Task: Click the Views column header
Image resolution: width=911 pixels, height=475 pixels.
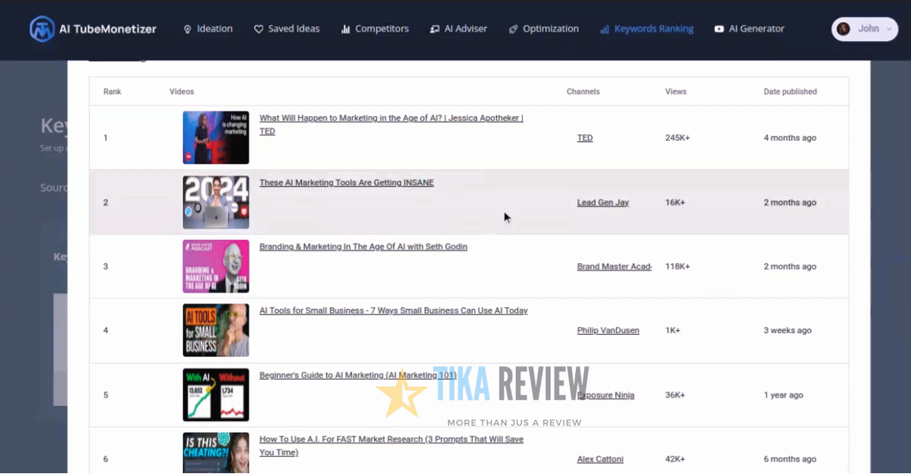Action: pos(675,91)
